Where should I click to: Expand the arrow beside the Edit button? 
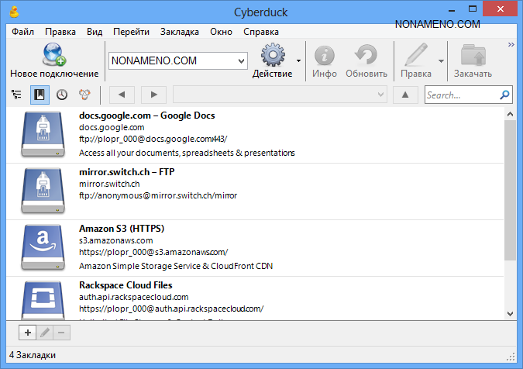(441, 60)
